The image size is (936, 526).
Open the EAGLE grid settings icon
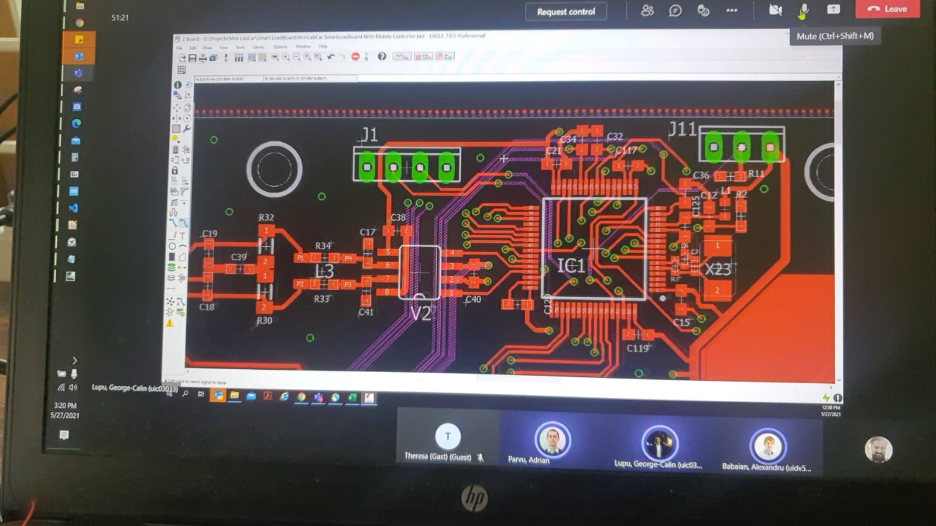tap(181, 70)
